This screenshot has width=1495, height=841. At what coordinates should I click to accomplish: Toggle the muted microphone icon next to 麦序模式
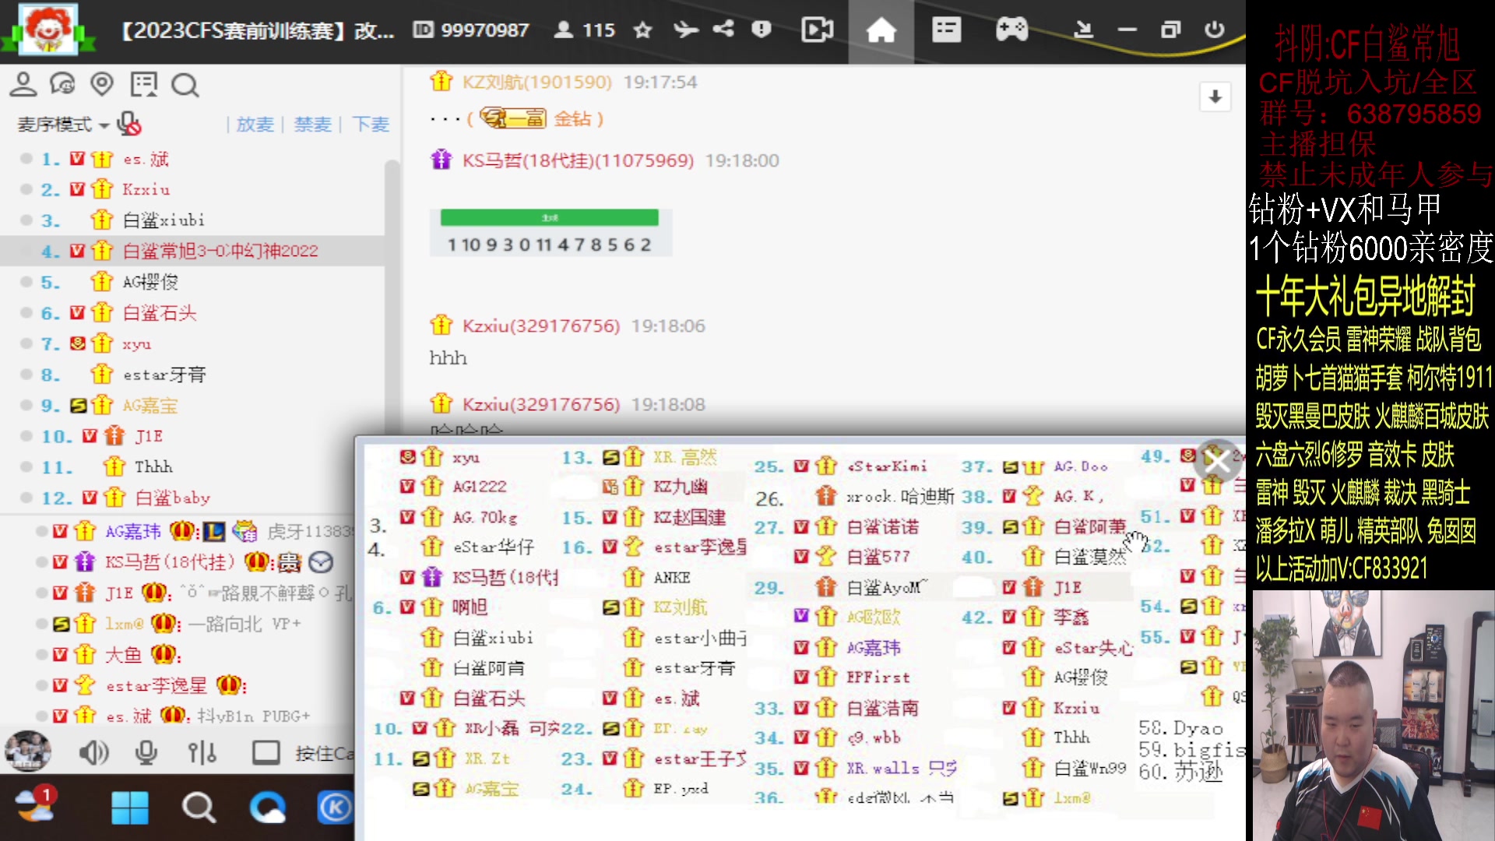127,123
